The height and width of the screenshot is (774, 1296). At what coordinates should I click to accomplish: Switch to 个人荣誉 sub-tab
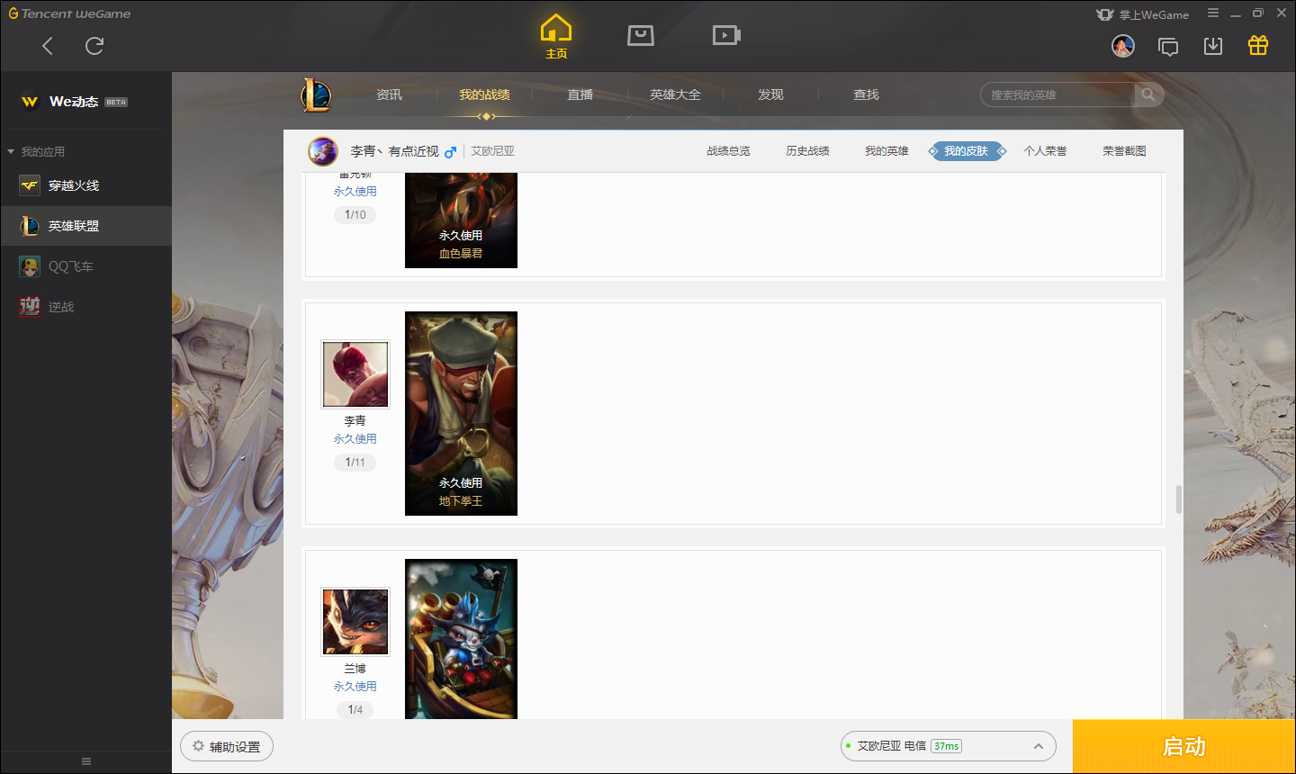(x=1045, y=151)
